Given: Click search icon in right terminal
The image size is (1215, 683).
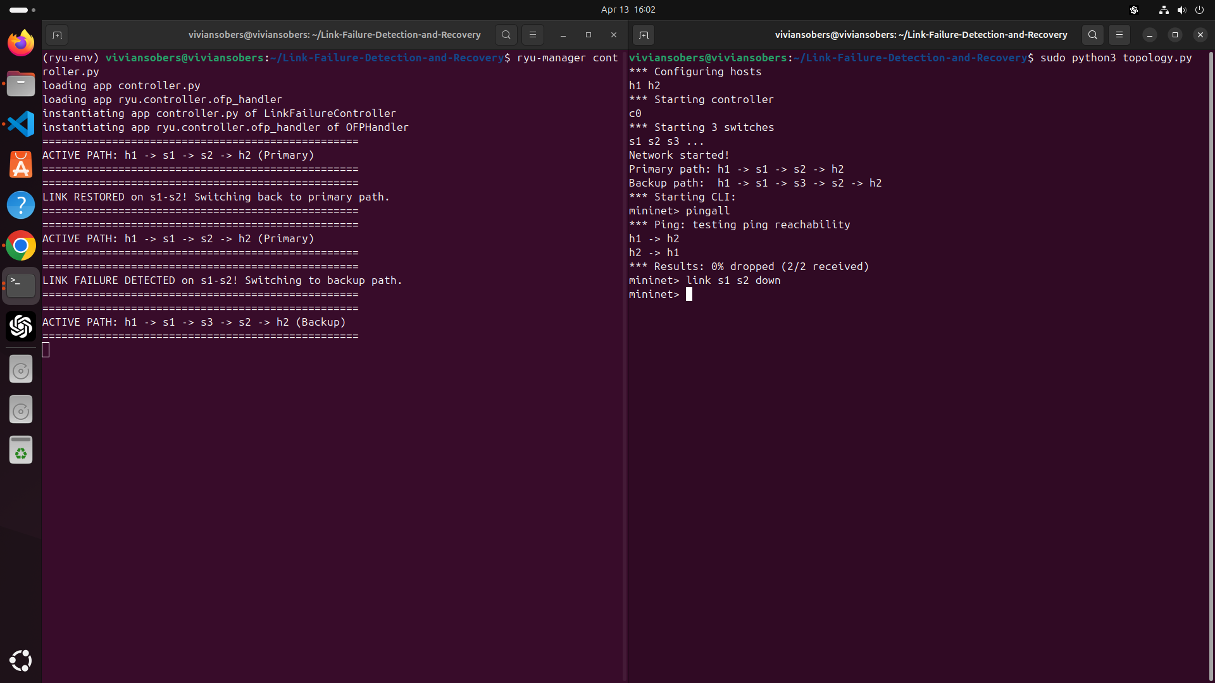Looking at the screenshot, I should point(1092,35).
